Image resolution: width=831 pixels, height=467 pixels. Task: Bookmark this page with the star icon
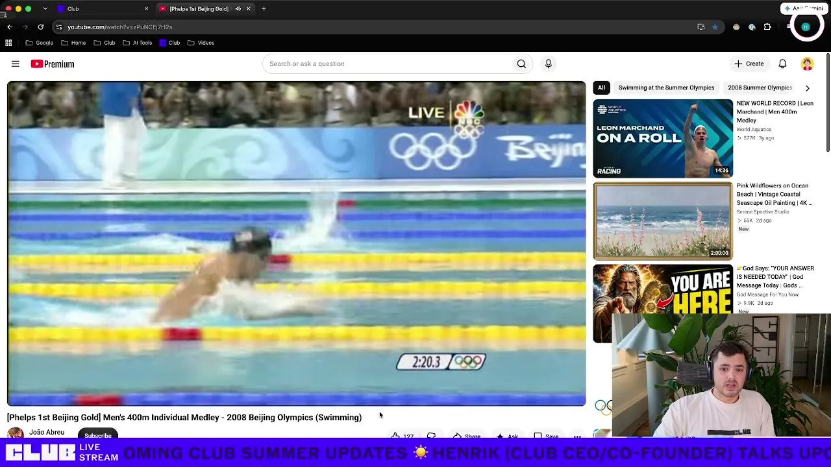coord(715,27)
